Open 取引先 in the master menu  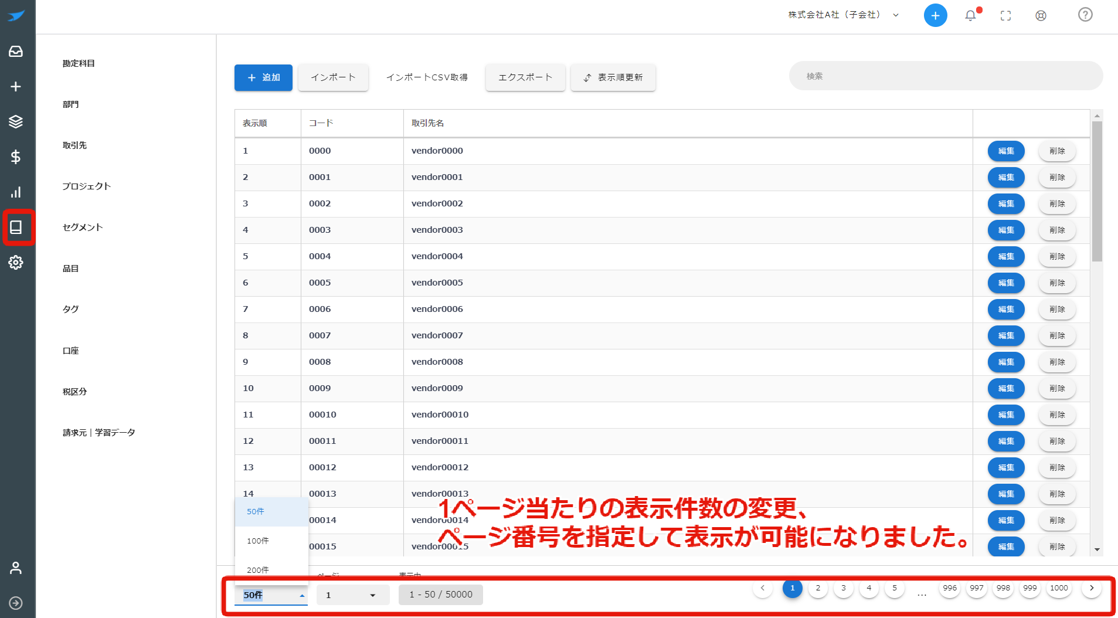pyautogui.click(x=74, y=145)
